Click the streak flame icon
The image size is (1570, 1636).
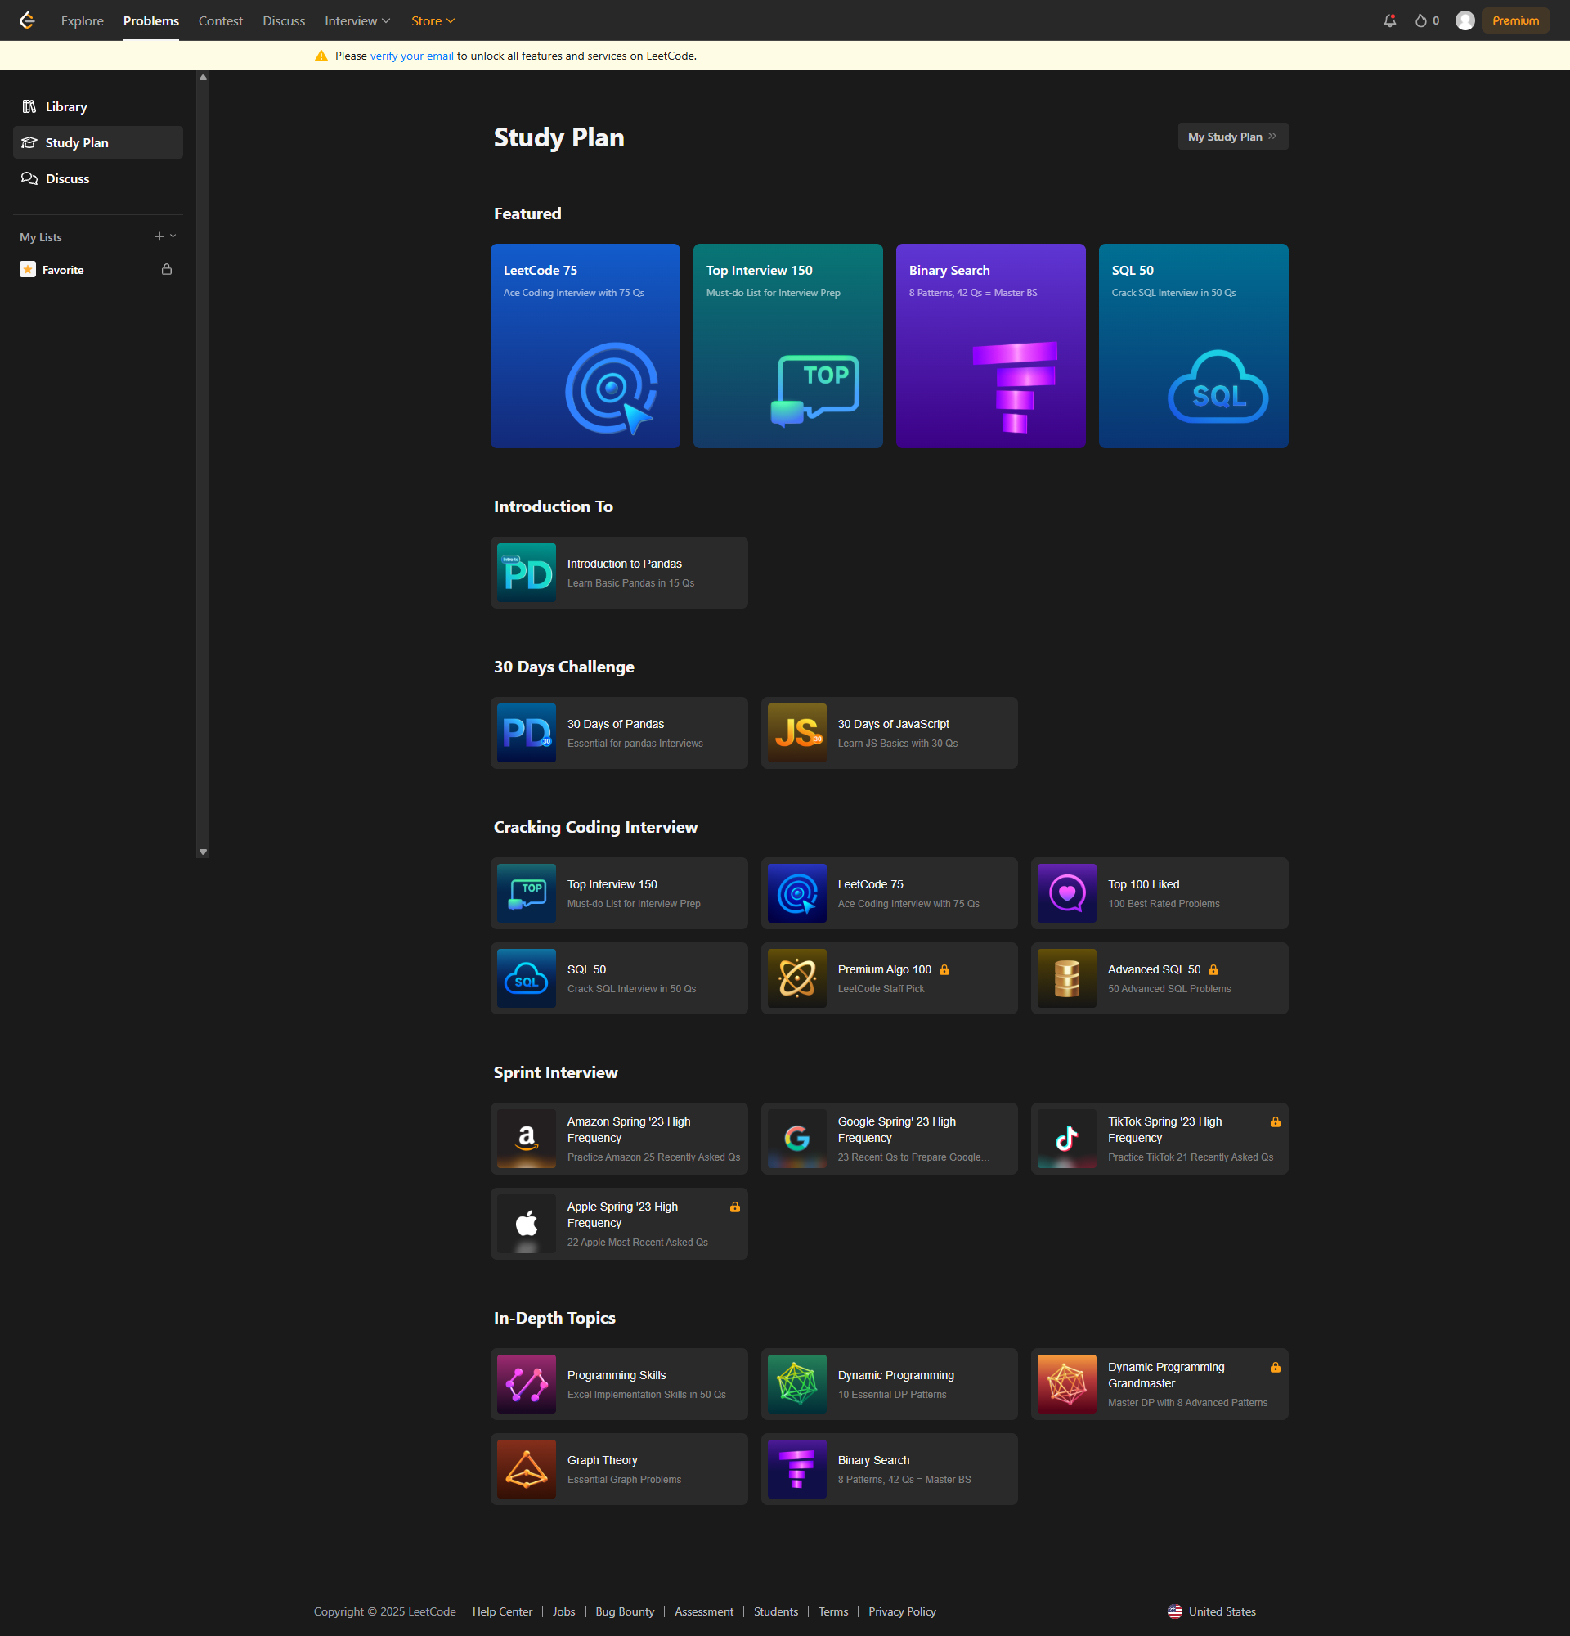(x=1420, y=21)
